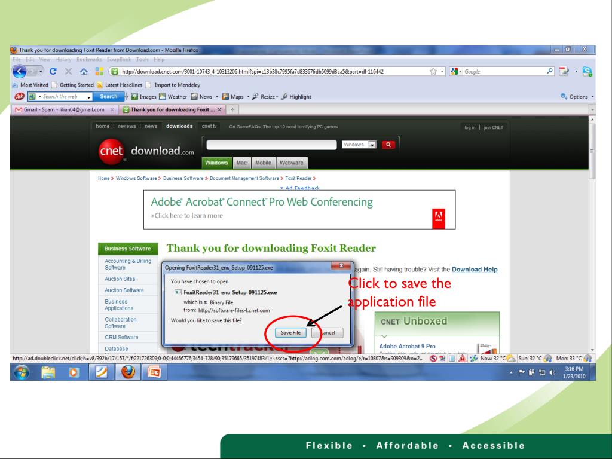Click the Highlight tool in Ask toolbar
Viewport: 612px width, 459px height.
click(x=296, y=97)
